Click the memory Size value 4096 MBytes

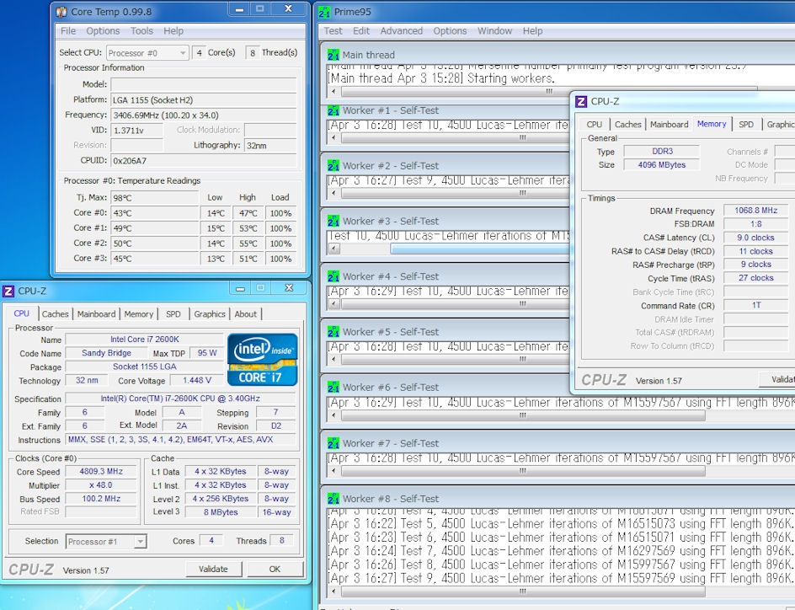[662, 165]
